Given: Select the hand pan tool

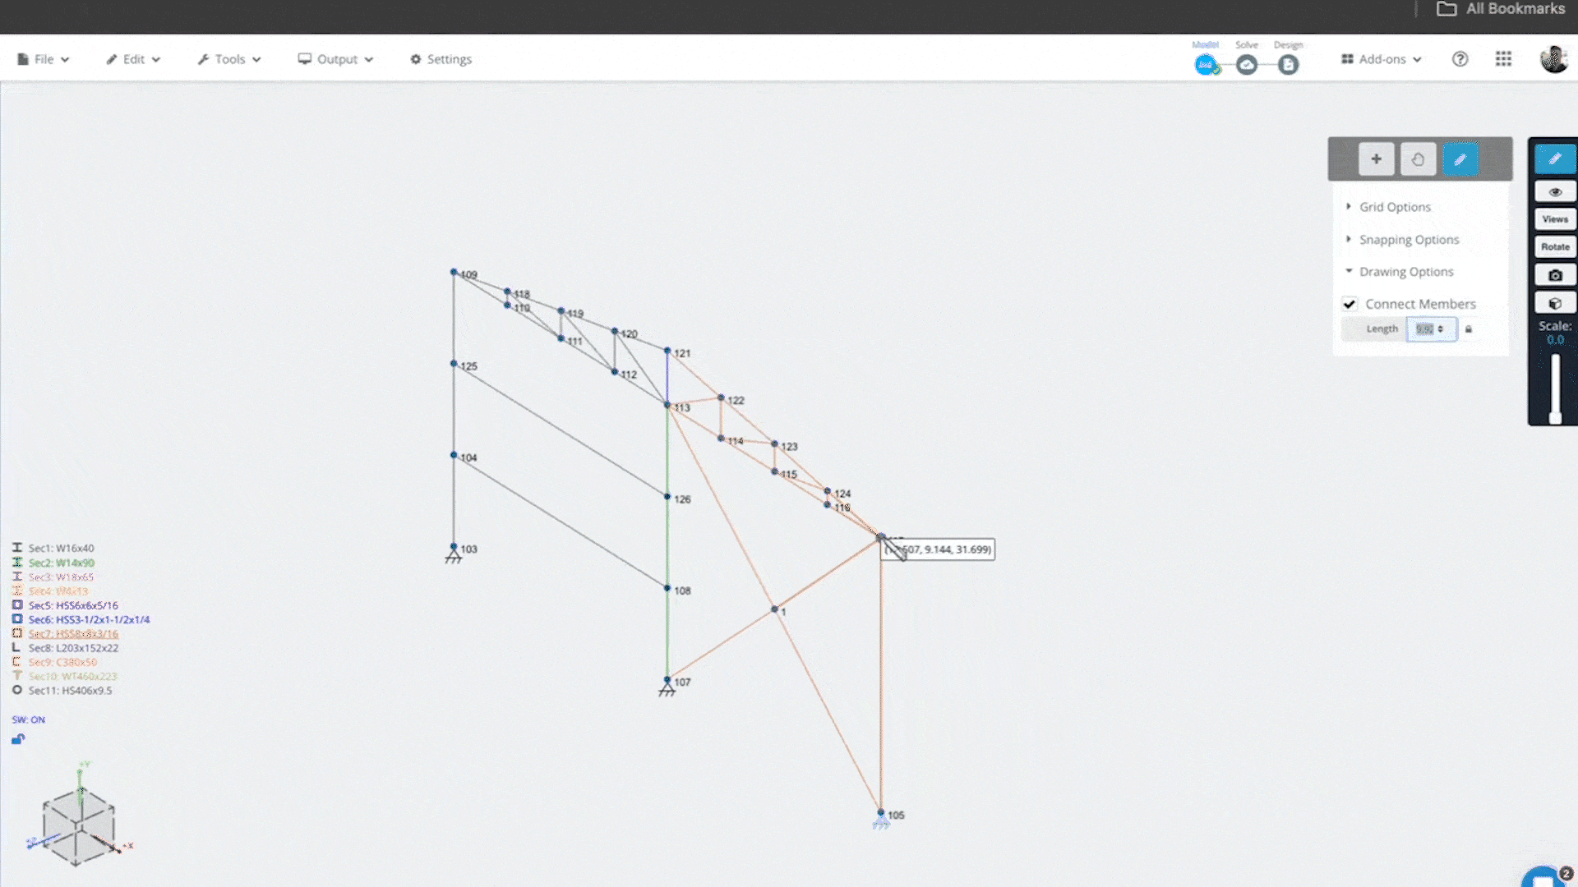Looking at the screenshot, I should (x=1418, y=159).
